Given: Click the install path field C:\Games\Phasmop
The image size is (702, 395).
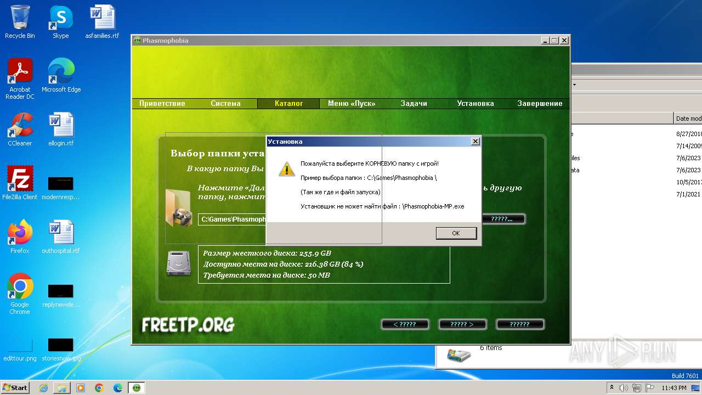Looking at the screenshot, I should [233, 219].
